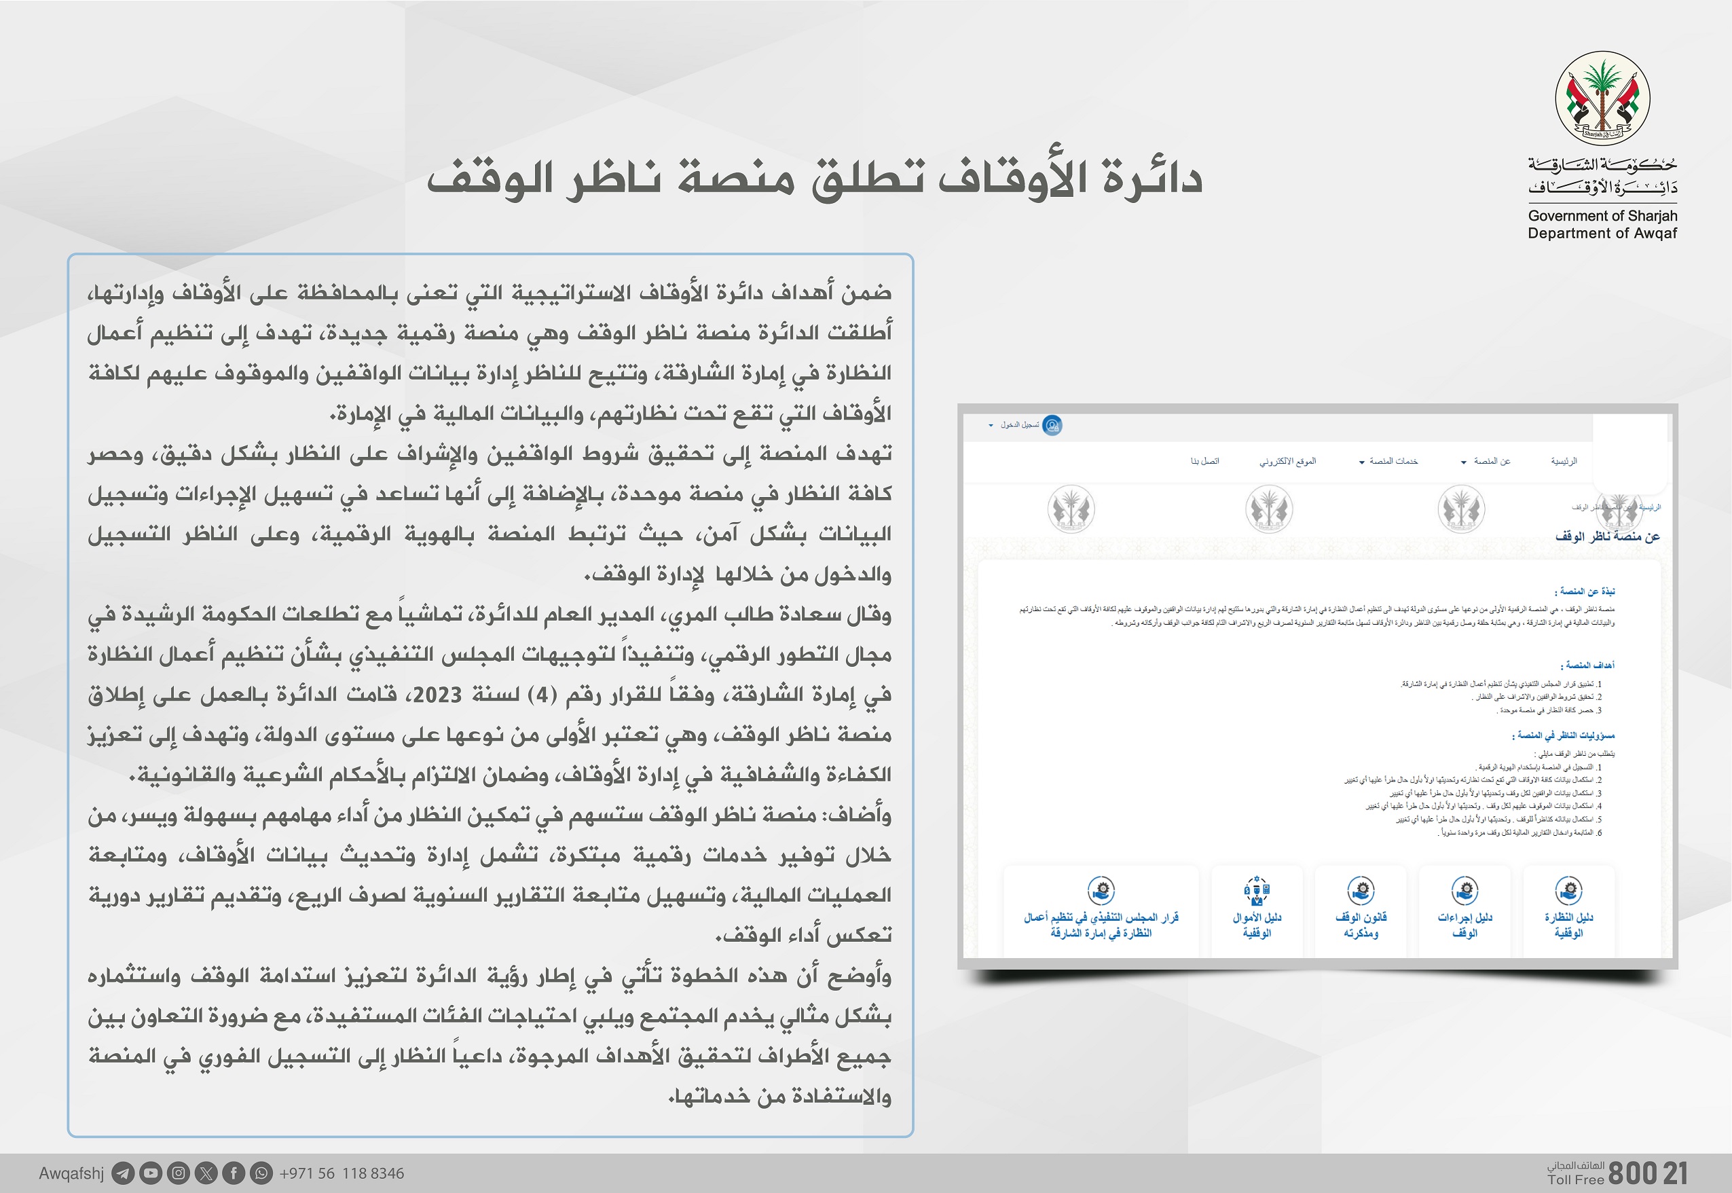Expand the تسجيل الدخول login dropdown
The height and width of the screenshot is (1193, 1732).
point(1014,425)
